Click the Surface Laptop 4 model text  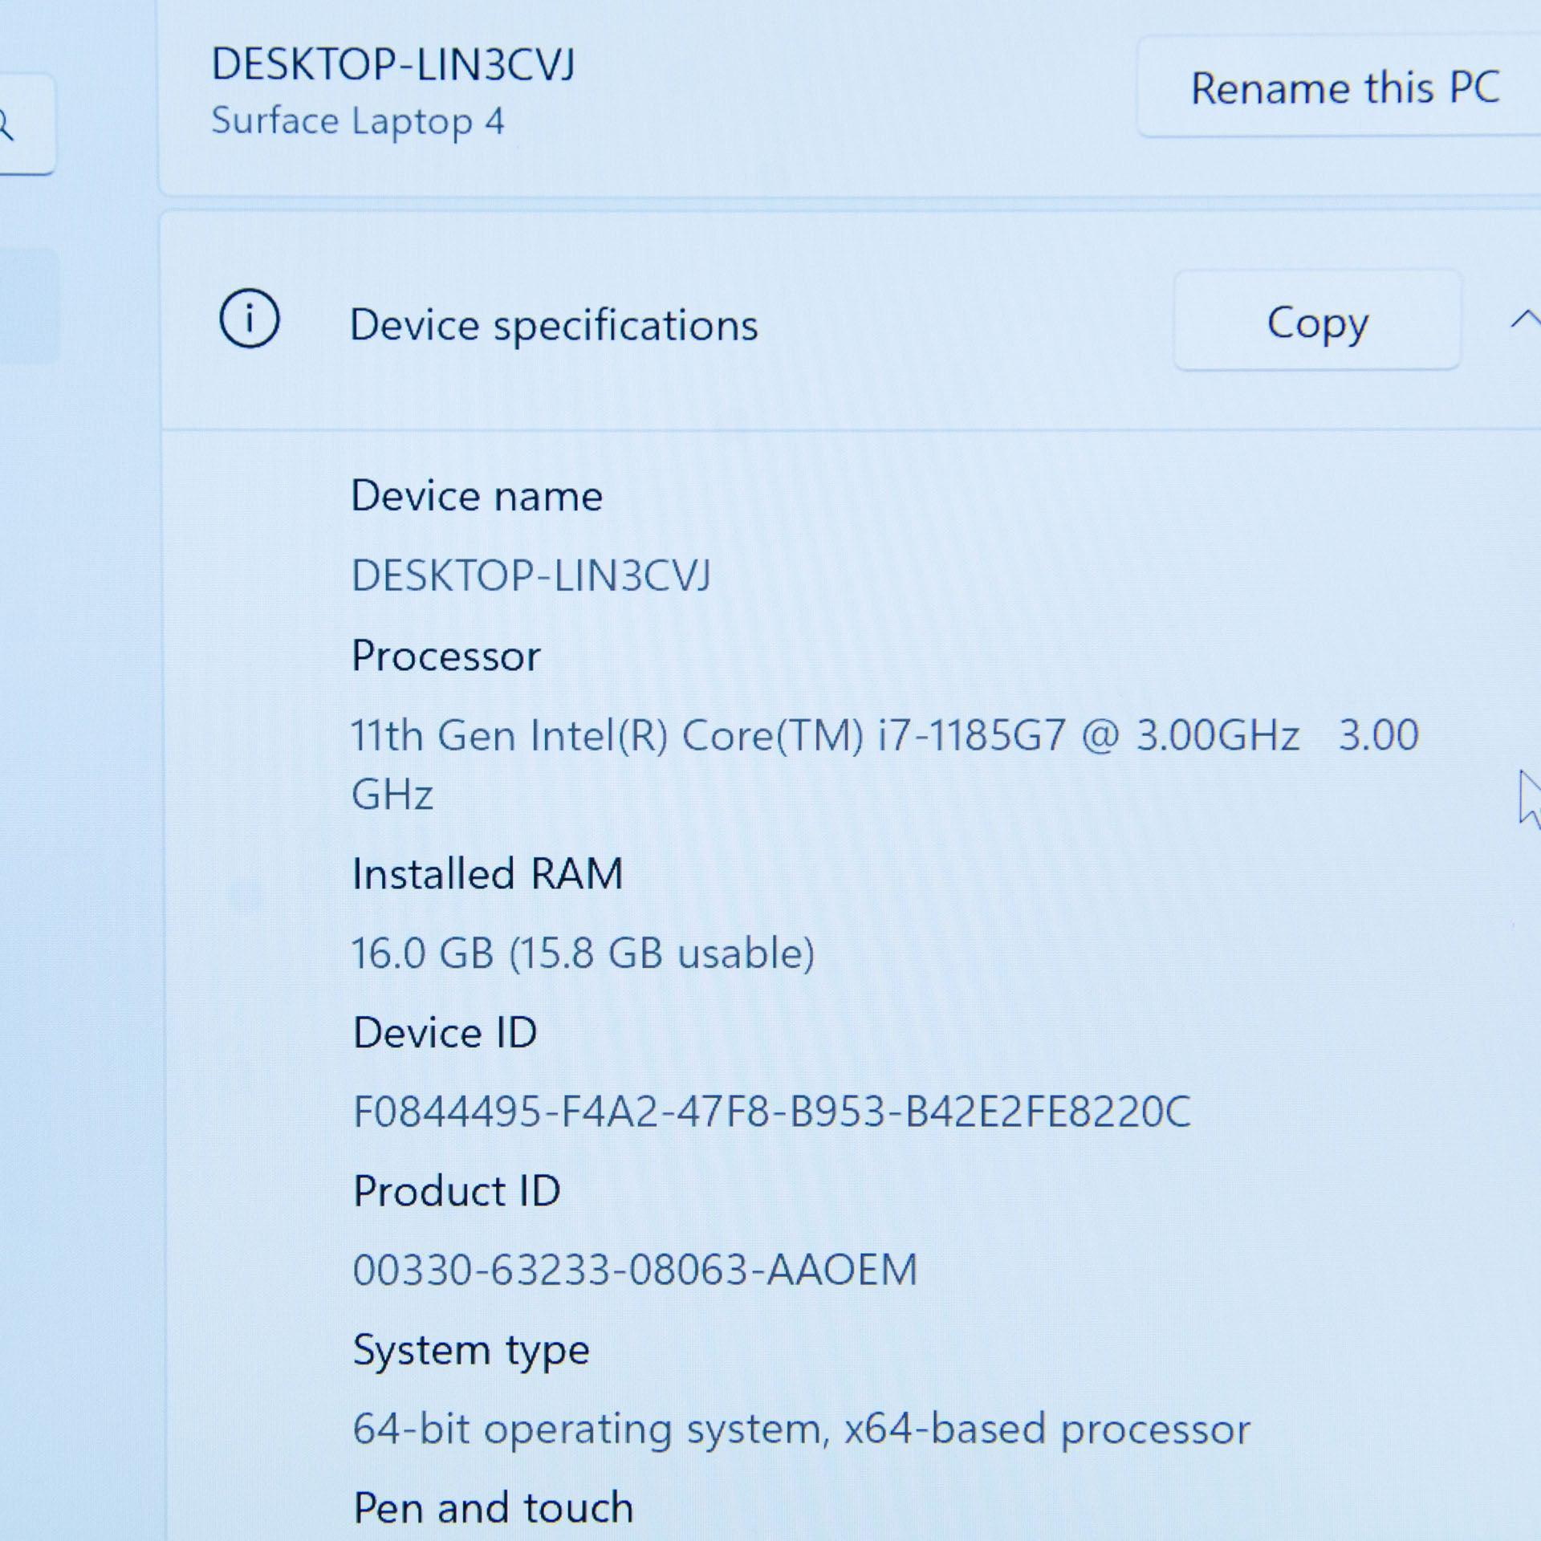[358, 122]
